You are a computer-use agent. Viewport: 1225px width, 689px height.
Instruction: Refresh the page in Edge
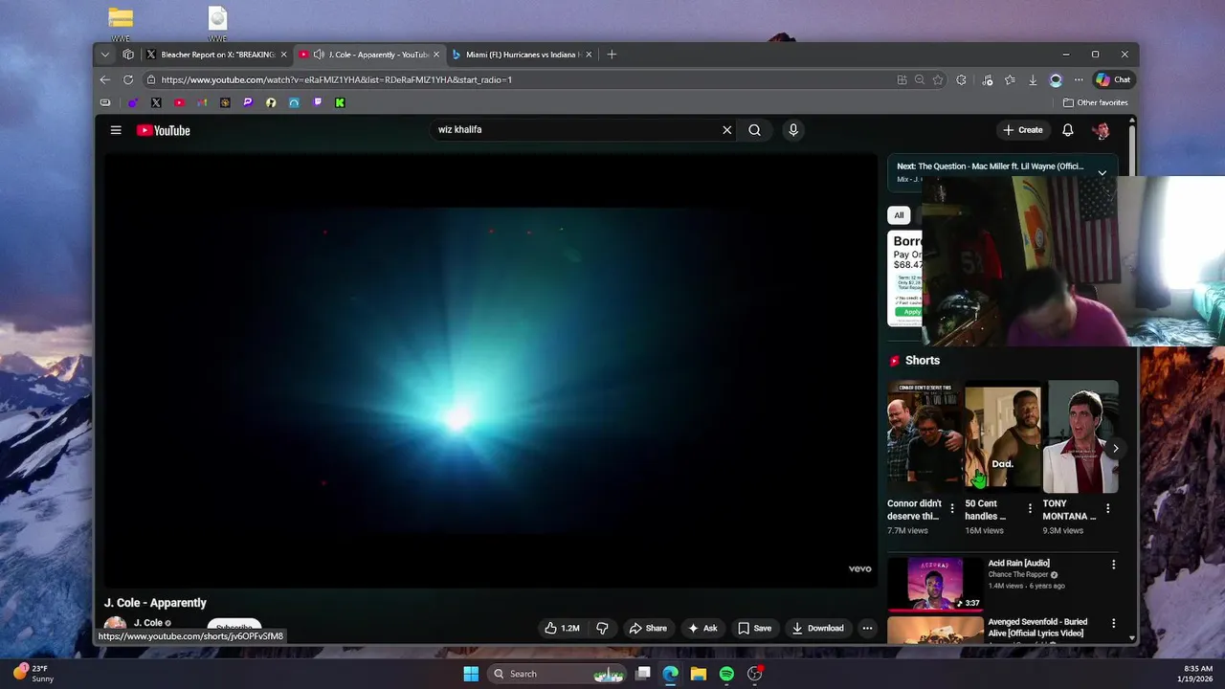point(128,79)
